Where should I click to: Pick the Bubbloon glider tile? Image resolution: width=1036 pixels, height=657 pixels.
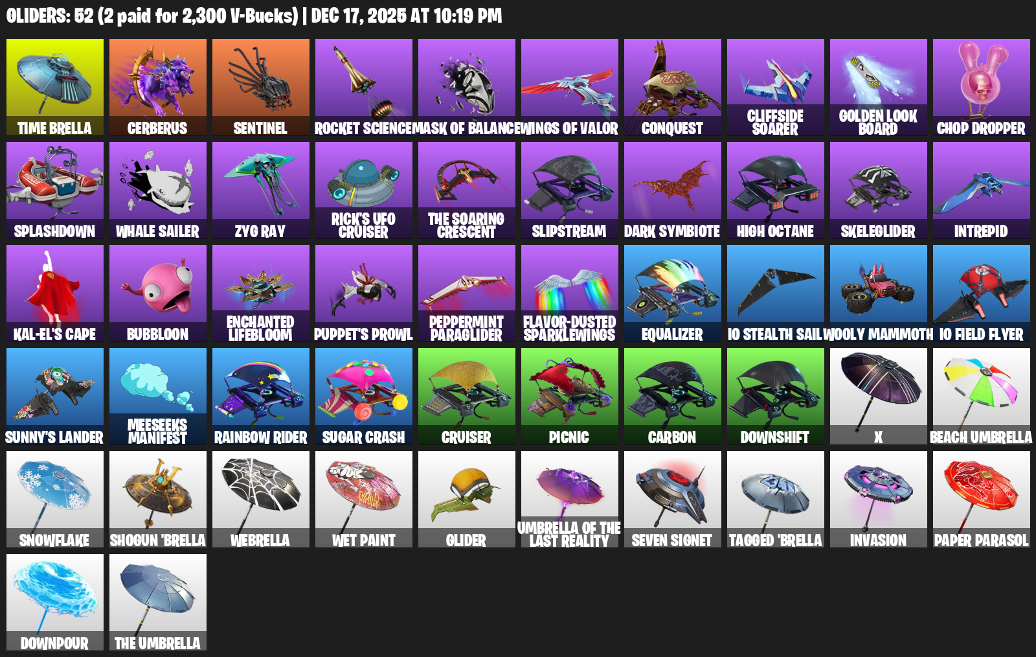point(158,294)
